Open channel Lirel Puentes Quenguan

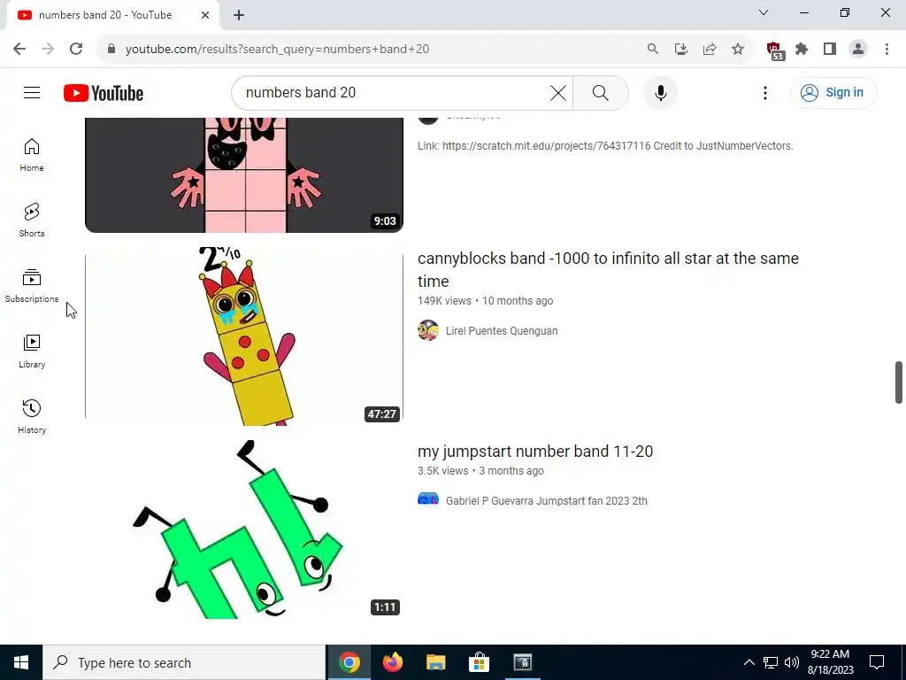pos(502,331)
